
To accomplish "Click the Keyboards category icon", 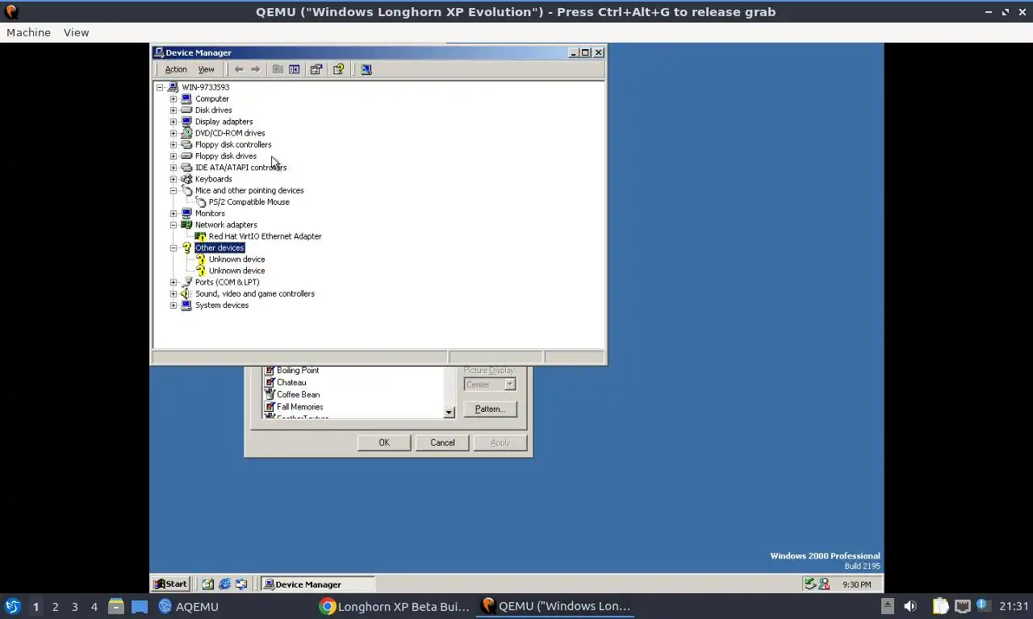I will (186, 179).
